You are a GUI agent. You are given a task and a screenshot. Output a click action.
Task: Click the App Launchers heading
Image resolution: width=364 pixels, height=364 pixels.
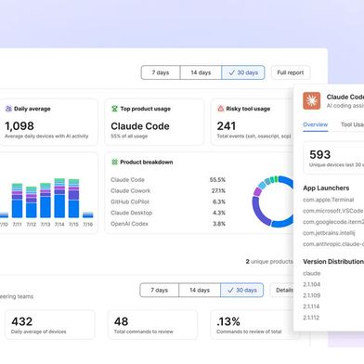[x=326, y=188]
